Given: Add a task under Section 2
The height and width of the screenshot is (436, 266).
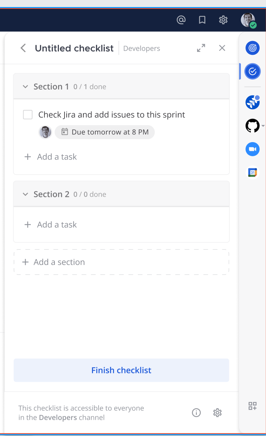Looking at the screenshot, I should click(x=50, y=224).
